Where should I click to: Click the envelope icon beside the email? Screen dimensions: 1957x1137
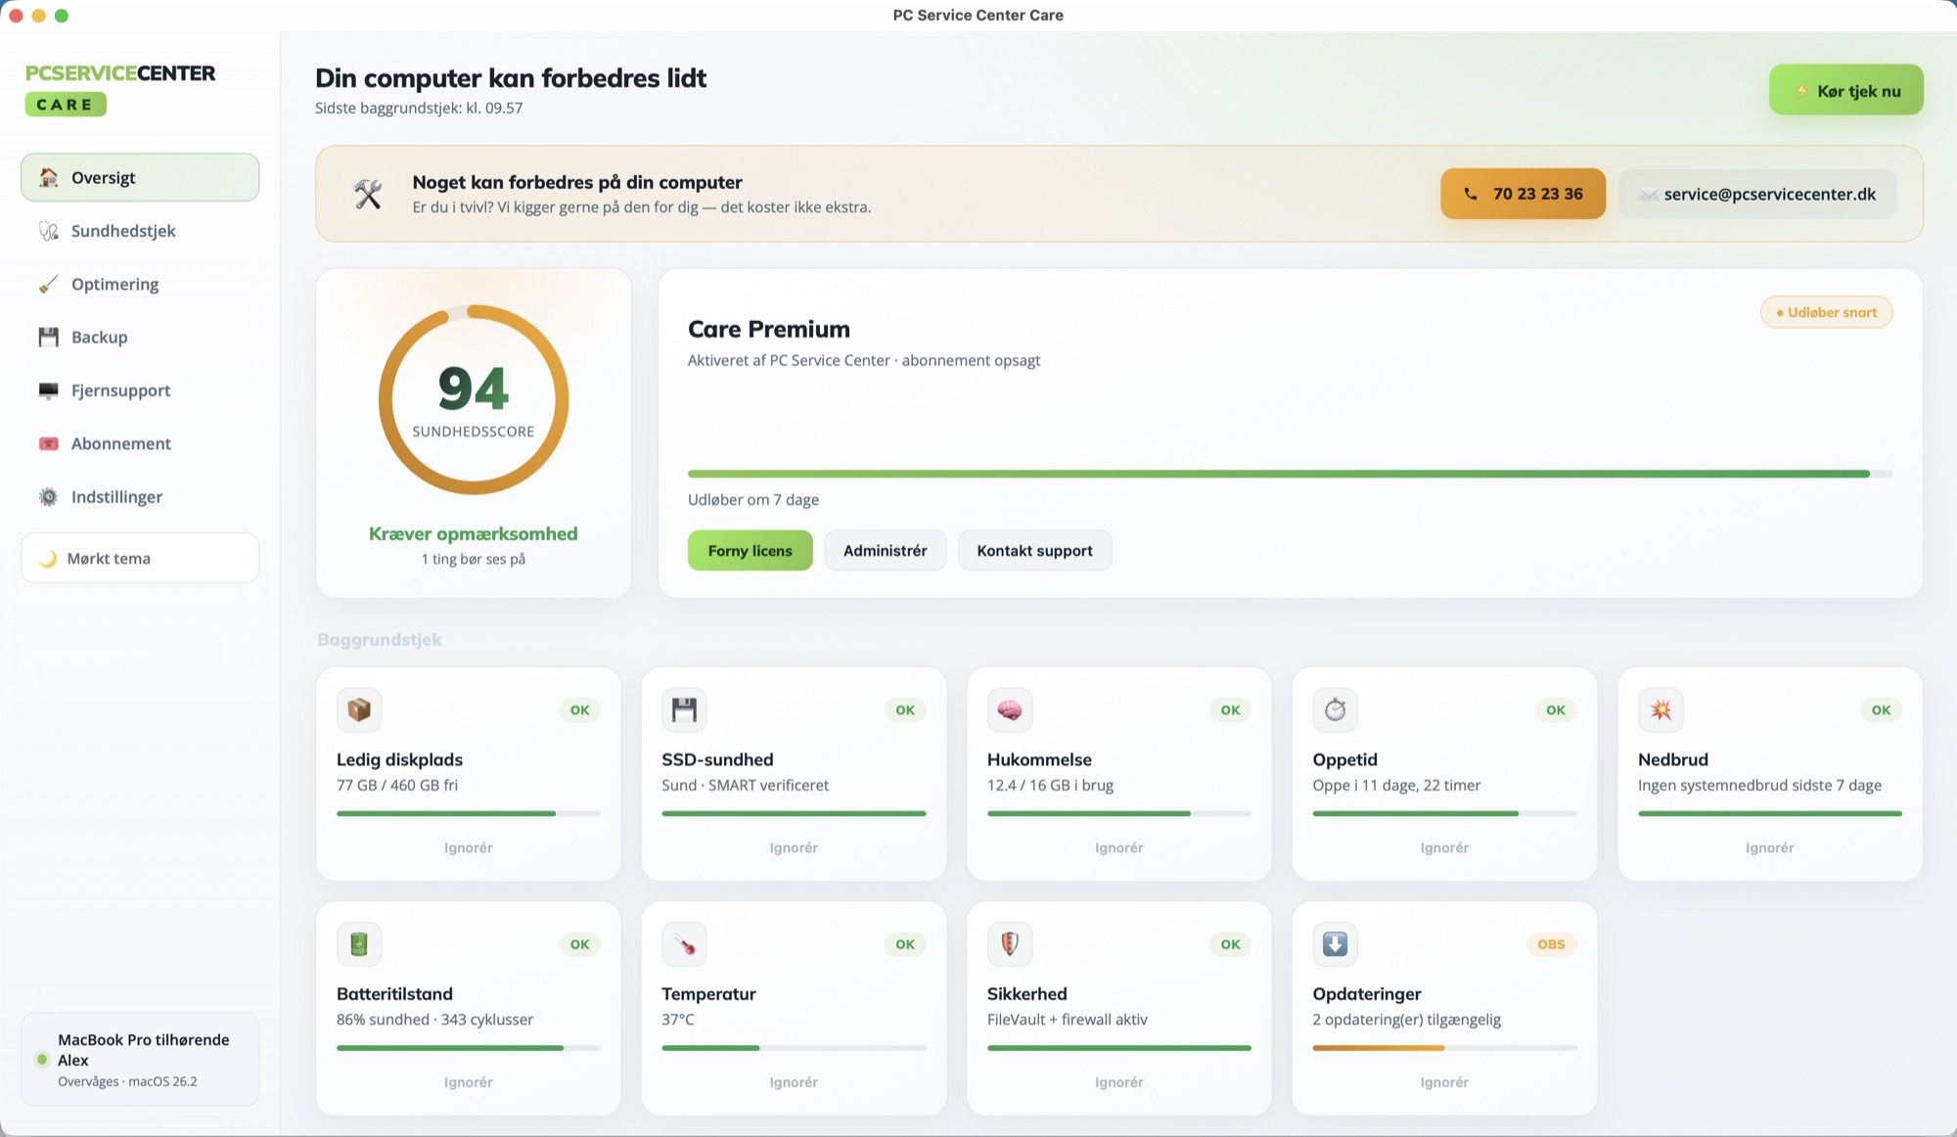(1649, 195)
